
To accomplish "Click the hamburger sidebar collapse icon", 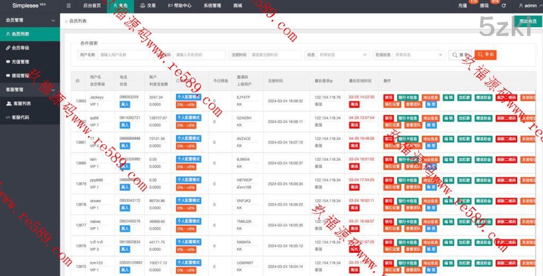I will click(x=69, y=5).
